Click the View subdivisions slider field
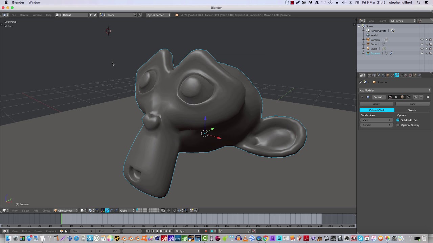 (377, 120)
